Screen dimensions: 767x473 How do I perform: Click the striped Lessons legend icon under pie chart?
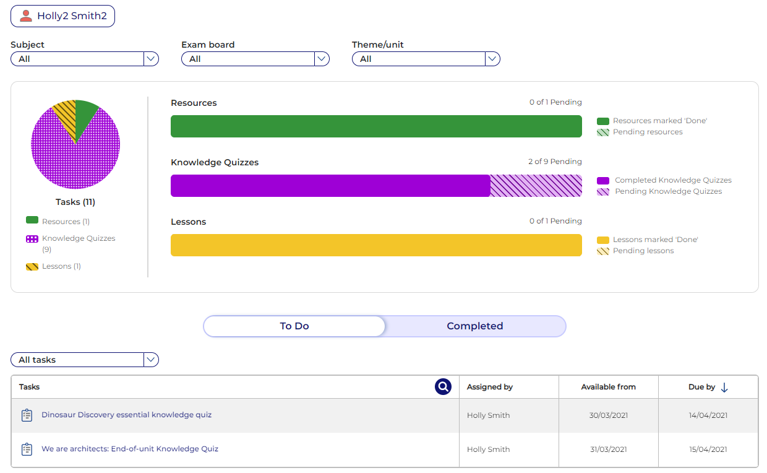(x=32, y=267)
